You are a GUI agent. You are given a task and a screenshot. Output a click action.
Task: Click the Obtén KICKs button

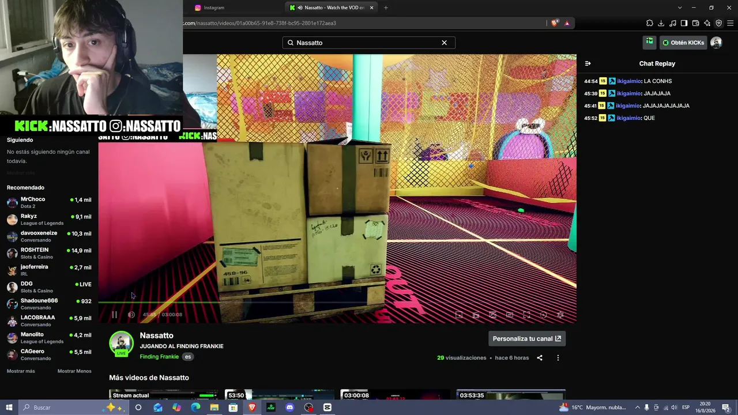click(683, 43)
